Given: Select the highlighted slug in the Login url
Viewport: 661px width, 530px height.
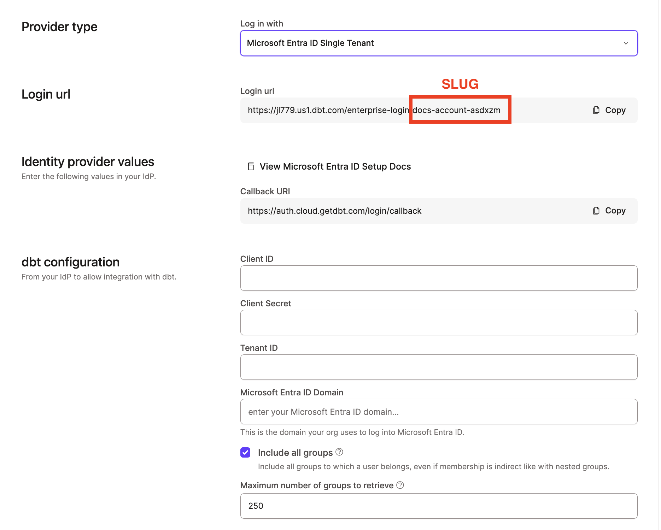Looking at the screenshot, I should (x=457, y=110).
